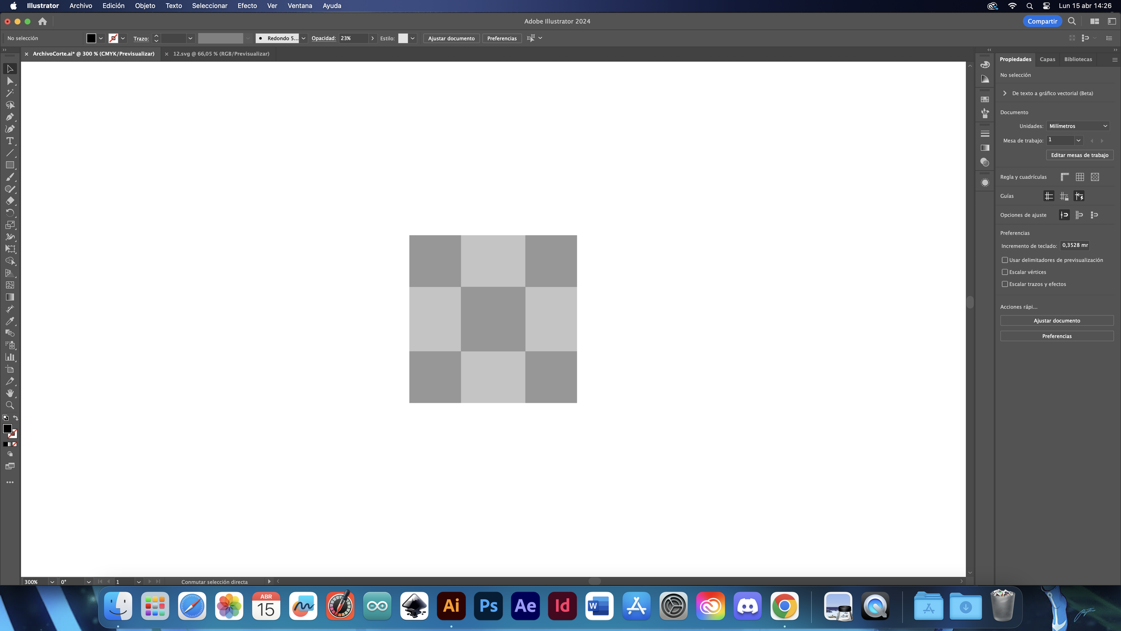1121x631 pixels.
Task: Select the Eyedropper tool
Action: (10, 321)
